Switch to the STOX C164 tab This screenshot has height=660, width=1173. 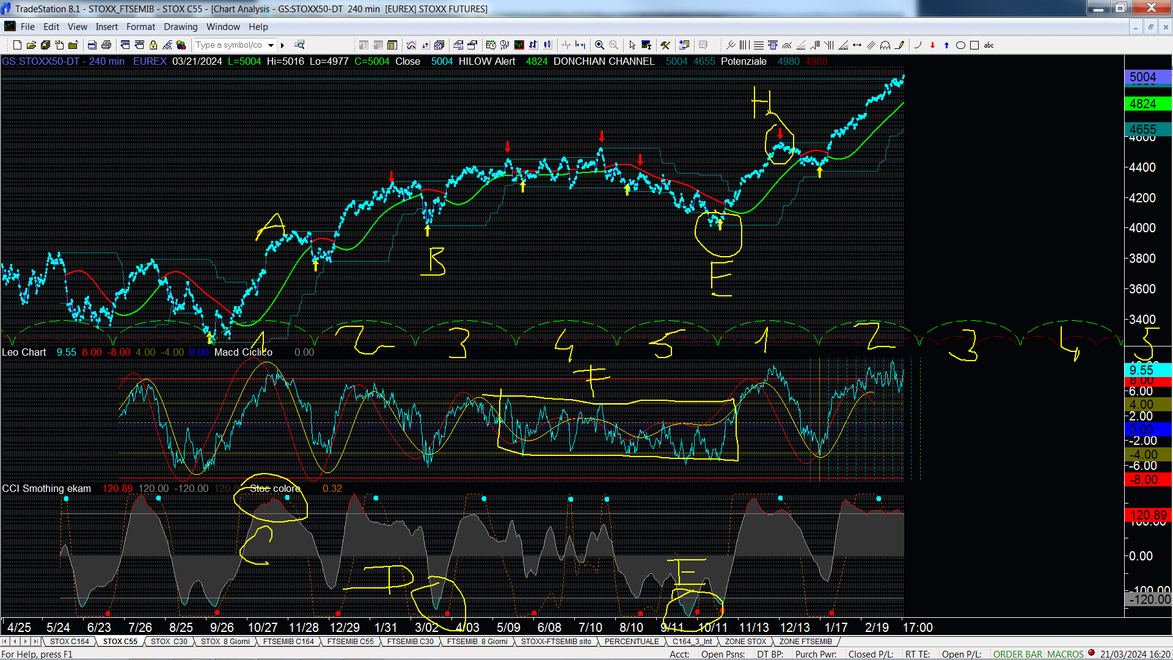[70, 641]
